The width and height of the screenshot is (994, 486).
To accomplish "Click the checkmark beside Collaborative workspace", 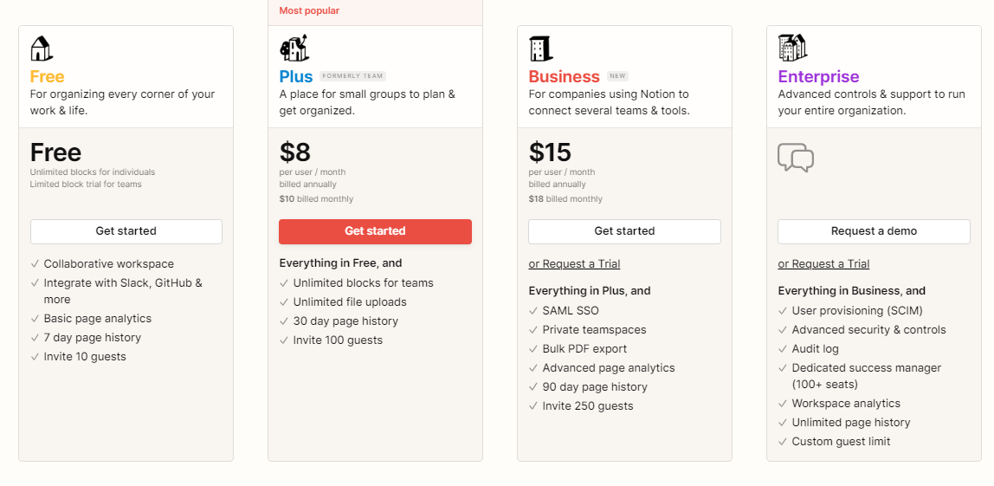I will click(35, 264).
